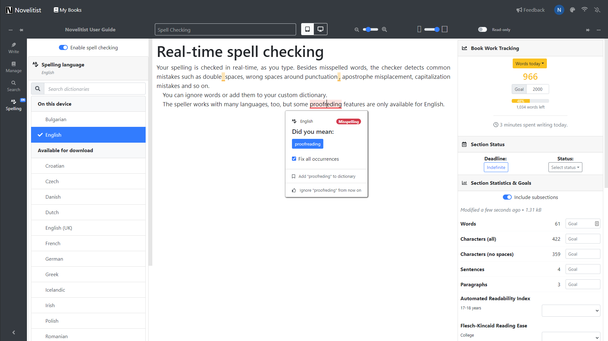The width and height of the screenshot is (608, 341).
Task: Toggle Read-only mode
Action: (482, 29)
